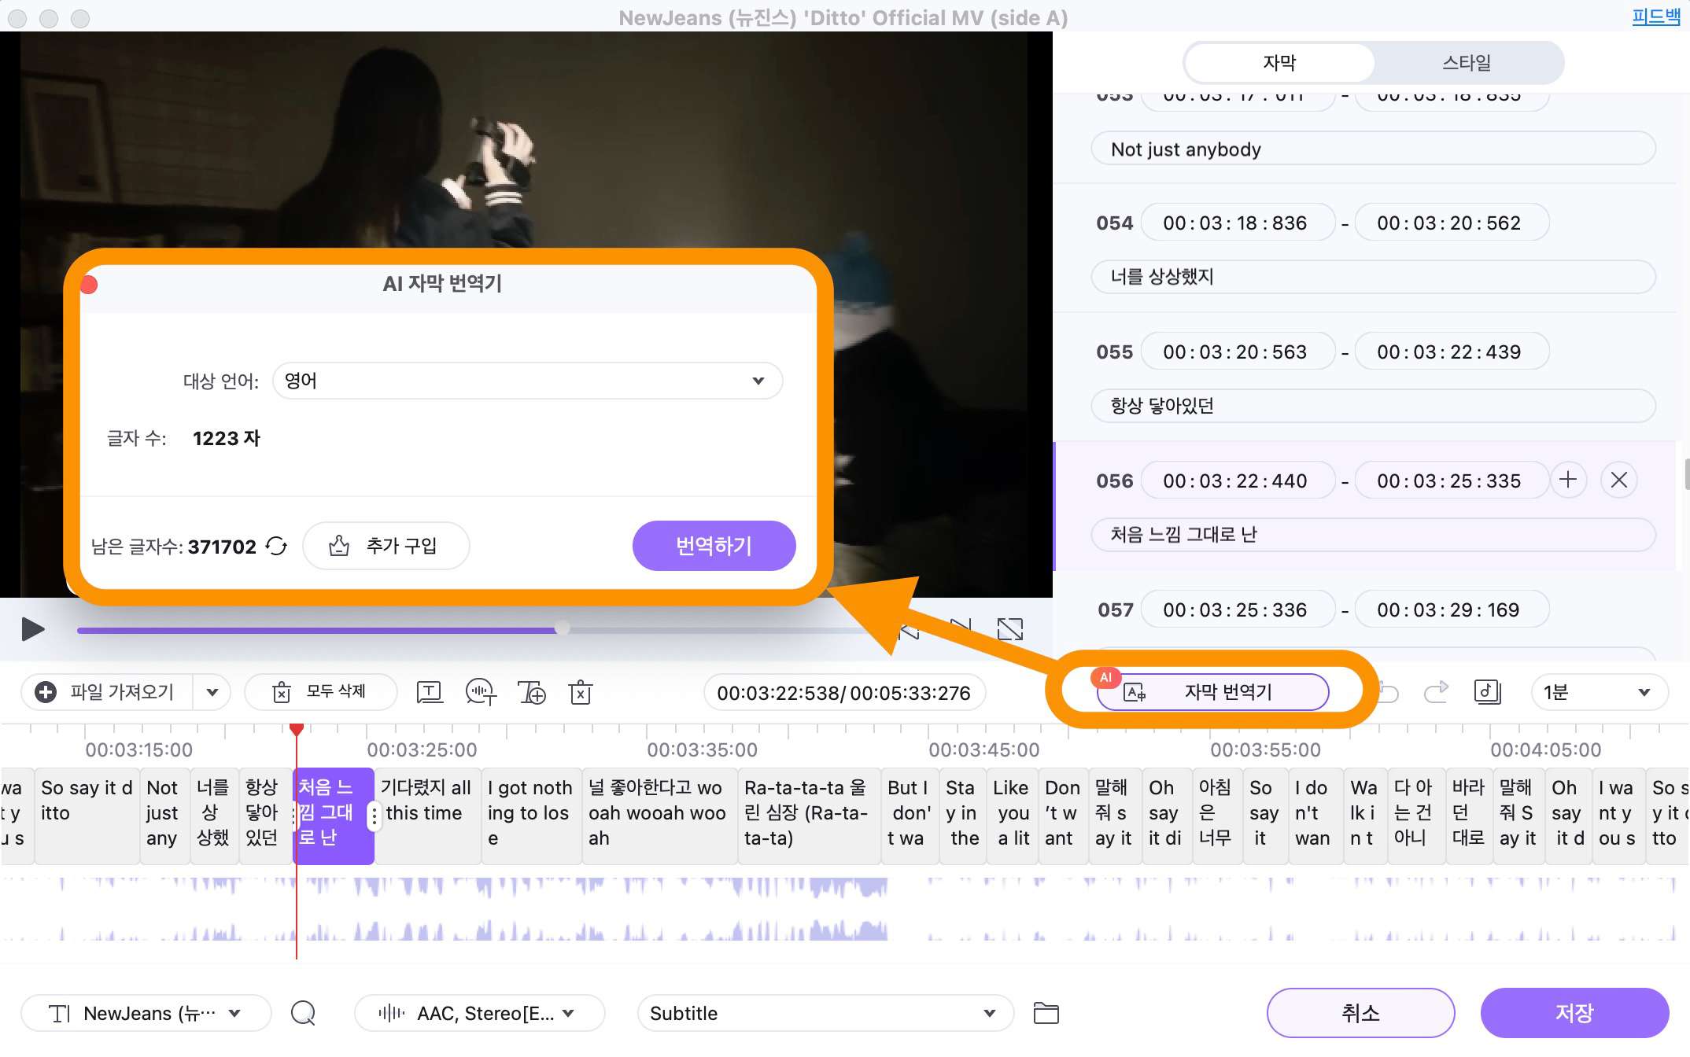1690x1057 pixels.
Task: Switch to the 자막 tab
Action: point(1279,63)
